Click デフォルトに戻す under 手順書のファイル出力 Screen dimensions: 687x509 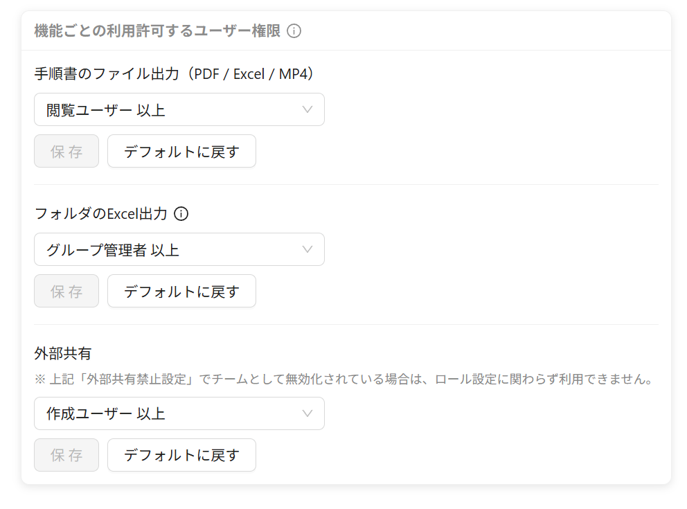click(182, 151)
